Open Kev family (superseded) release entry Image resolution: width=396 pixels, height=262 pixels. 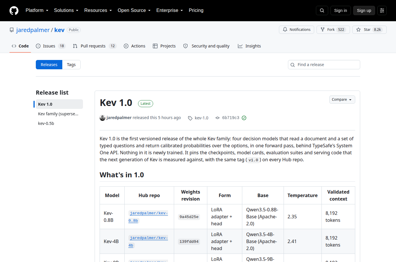59,114
